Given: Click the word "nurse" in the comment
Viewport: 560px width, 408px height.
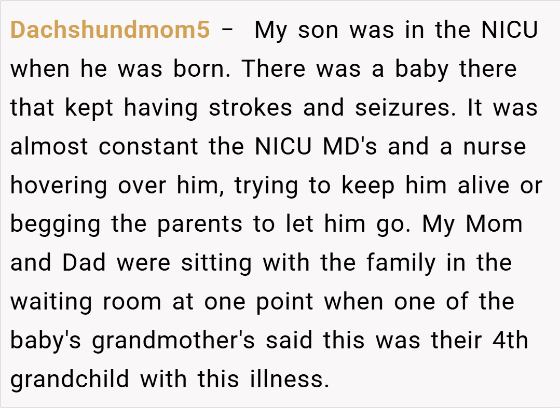Looking at the screenshot, I should pos(495,147).
